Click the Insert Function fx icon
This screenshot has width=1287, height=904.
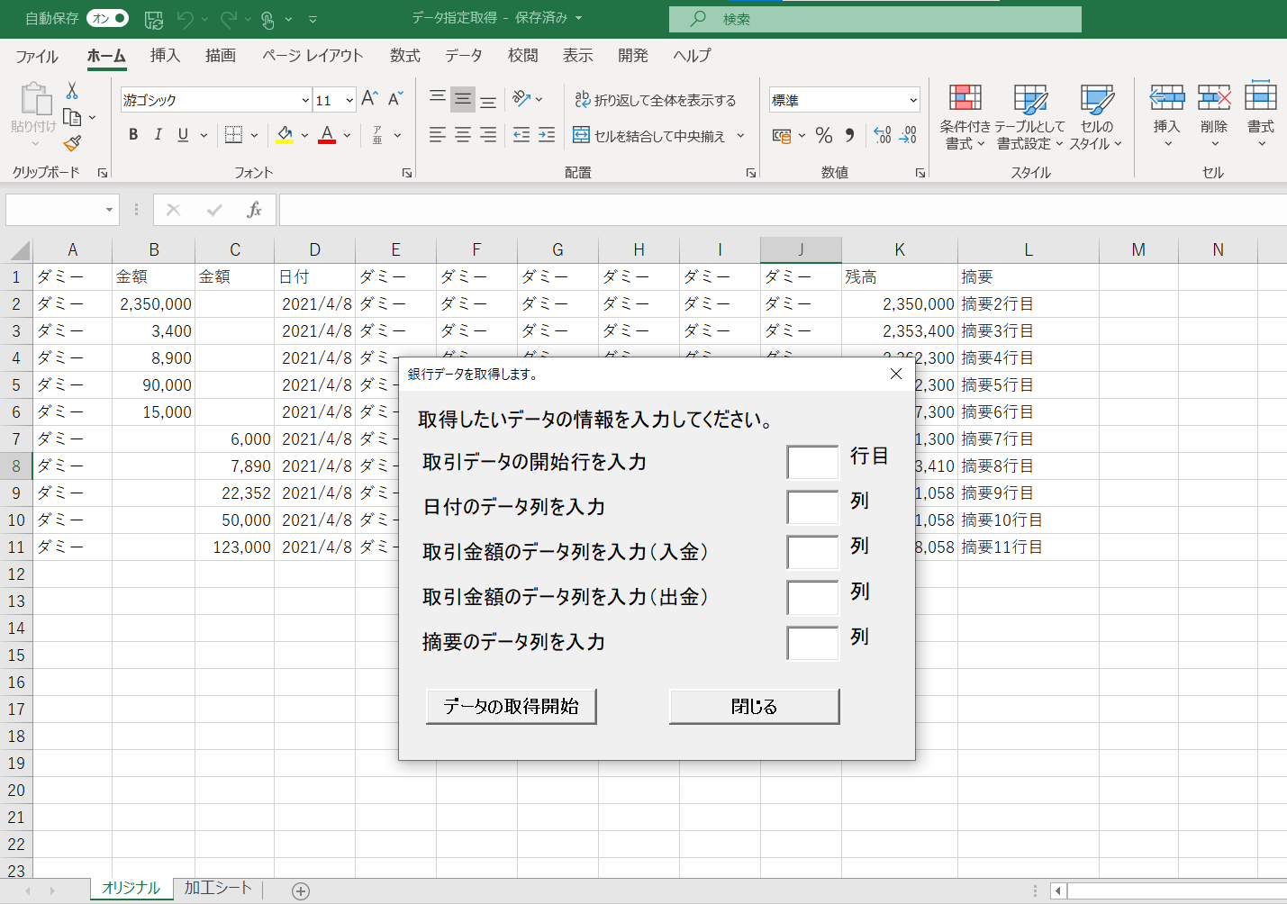(254, 210)
